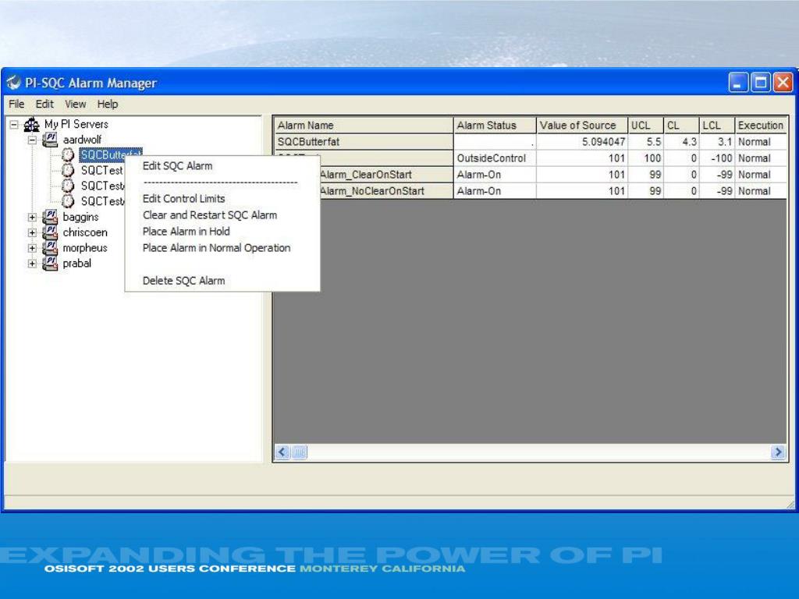Click the UCL column header

point(645,126)
